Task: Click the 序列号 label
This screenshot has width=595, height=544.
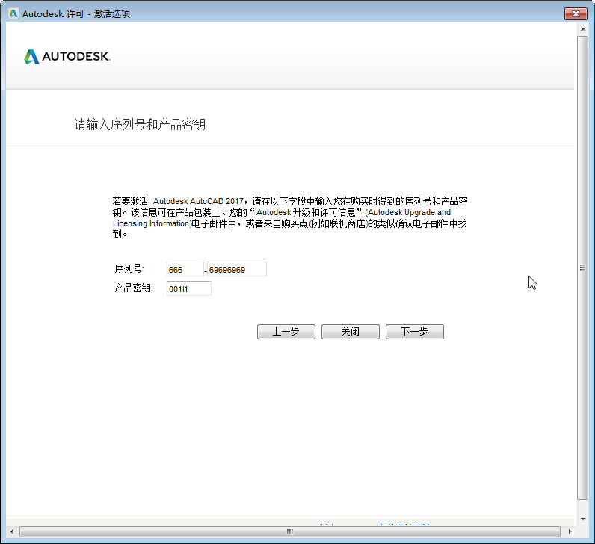Action: pyautogui.click(x=129, y=268)
